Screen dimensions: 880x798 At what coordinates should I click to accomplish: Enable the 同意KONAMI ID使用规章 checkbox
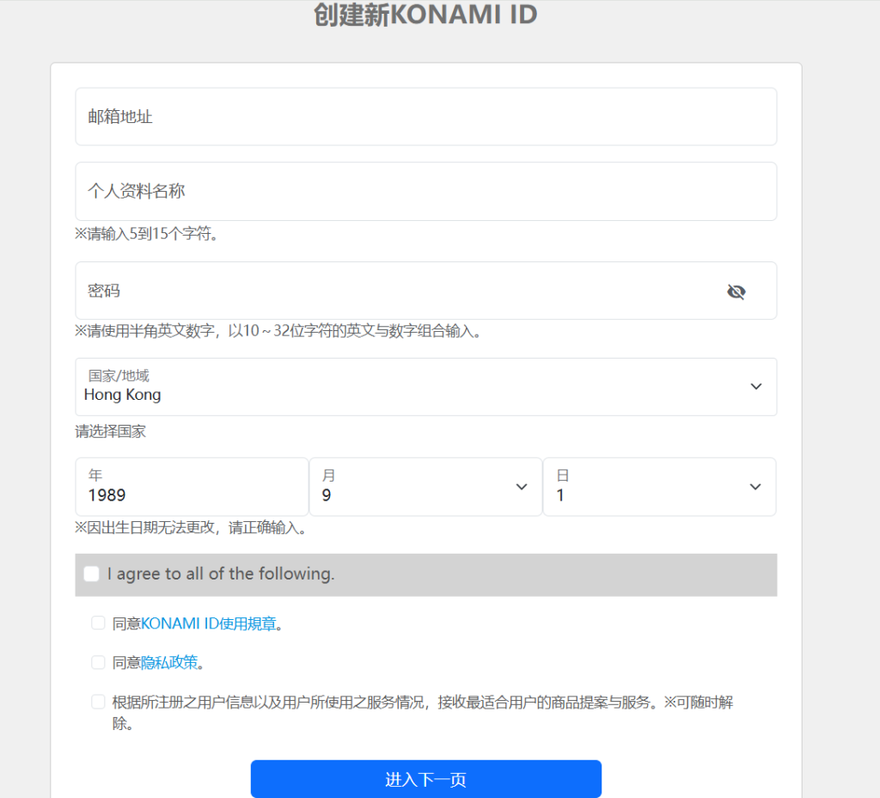coord(98,623)
